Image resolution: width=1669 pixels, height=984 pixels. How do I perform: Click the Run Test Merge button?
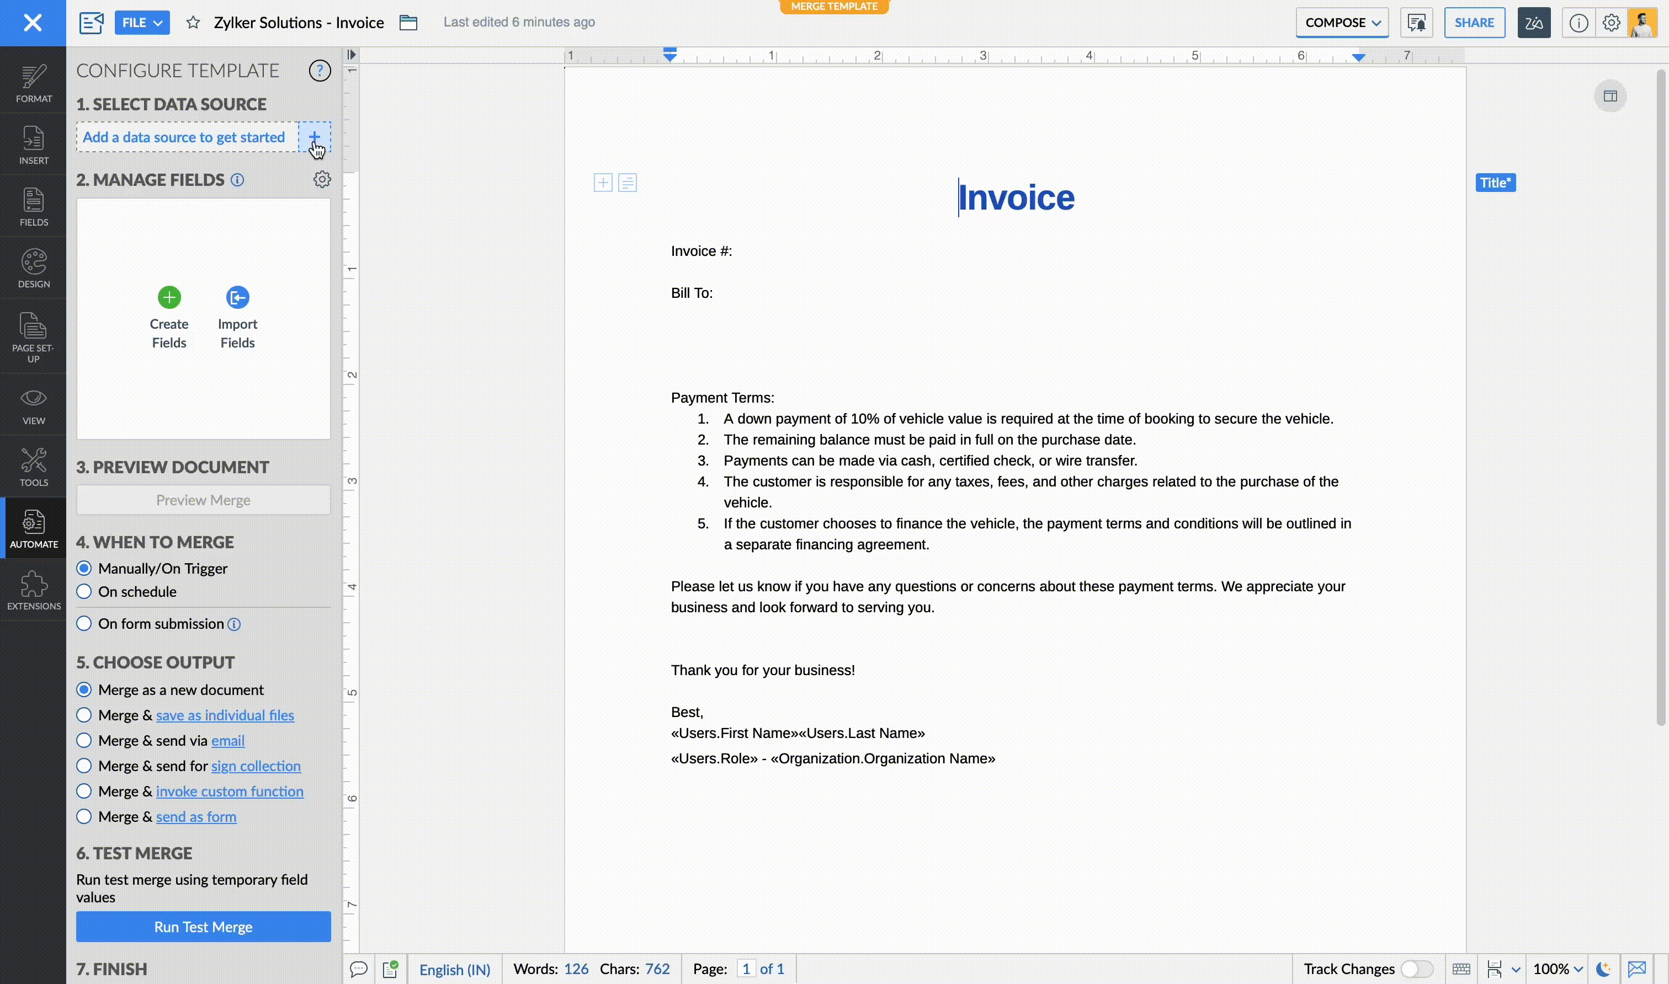[x=203, y=927]
